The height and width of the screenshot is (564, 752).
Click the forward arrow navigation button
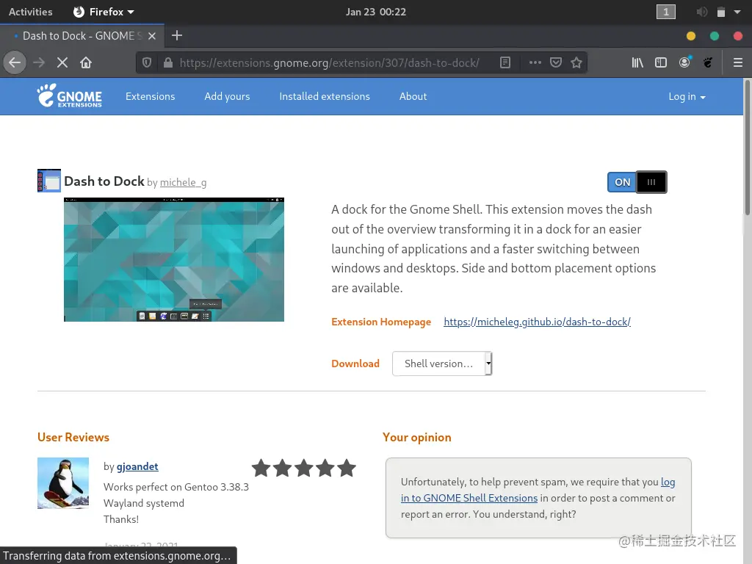[39, 63]
